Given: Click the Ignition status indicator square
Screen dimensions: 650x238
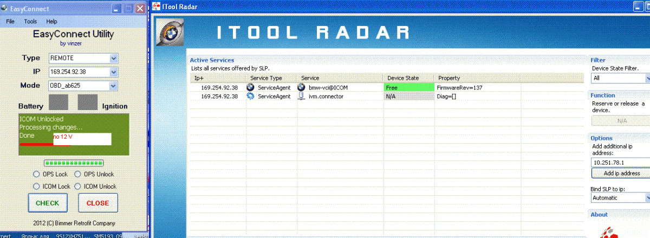Looking at the screenshot, I should pos(88,102).
